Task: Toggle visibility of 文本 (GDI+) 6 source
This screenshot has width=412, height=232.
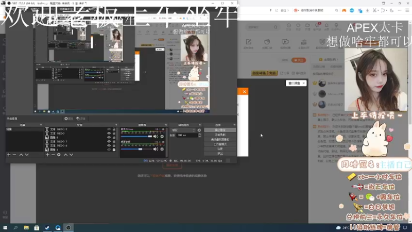Action: pos(109,145)
